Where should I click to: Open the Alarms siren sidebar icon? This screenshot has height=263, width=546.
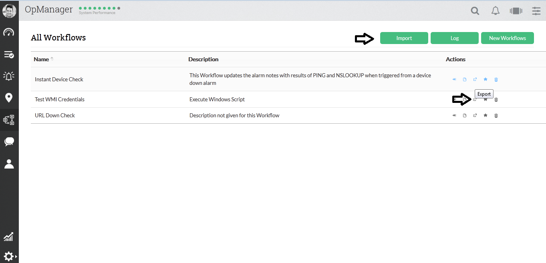click(x=9, y=76)
